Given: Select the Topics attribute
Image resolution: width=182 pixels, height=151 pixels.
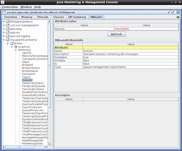Looking at the screenshot, I should coord(26,77).
